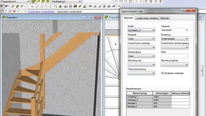
Task: Open the Model dropdown
Action: tap(141, 30)
